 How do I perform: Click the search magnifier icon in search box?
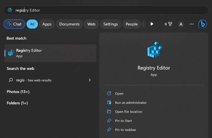[10, 10]
